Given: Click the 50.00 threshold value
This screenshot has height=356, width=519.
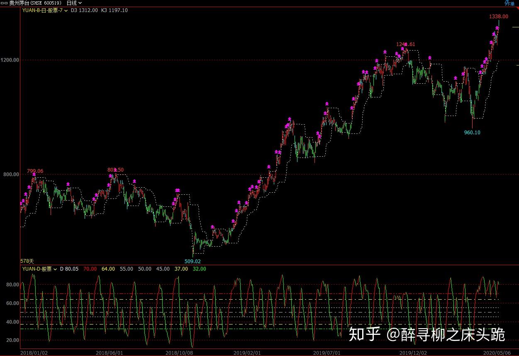Looking at the screenshot, I should (x=144, y=269).
